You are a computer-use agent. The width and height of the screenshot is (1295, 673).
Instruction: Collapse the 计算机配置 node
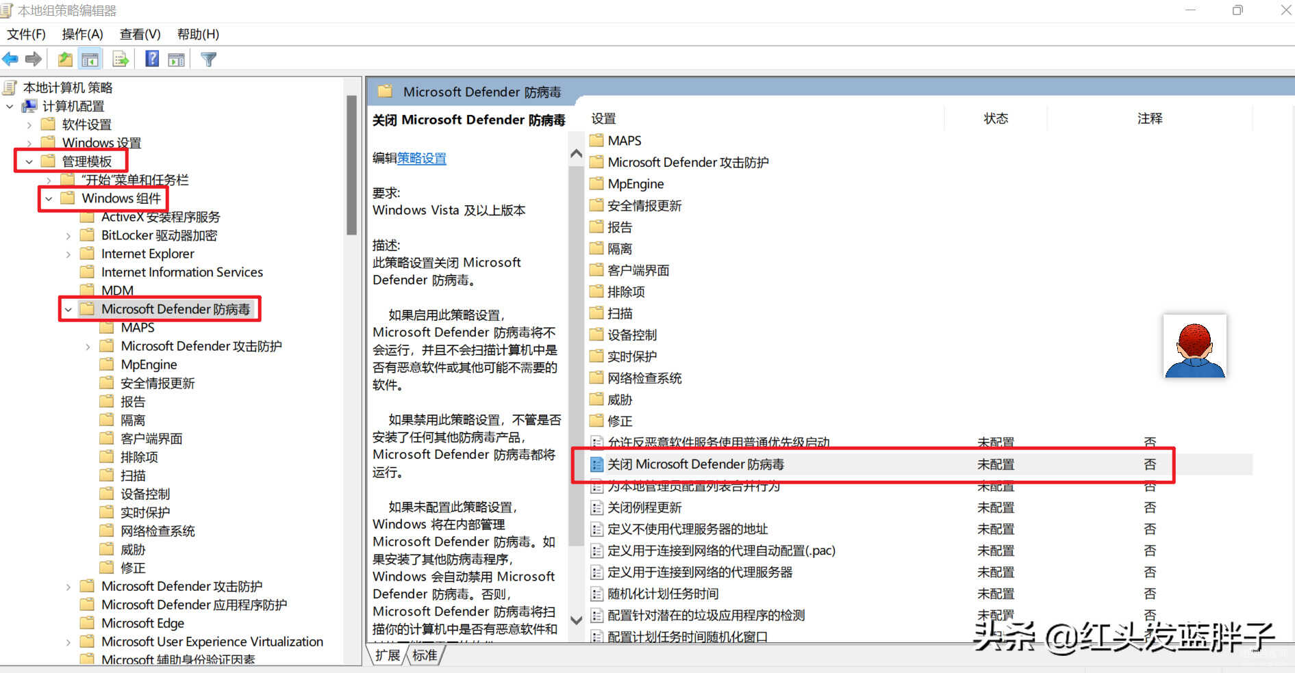click(x=10, y=106)
